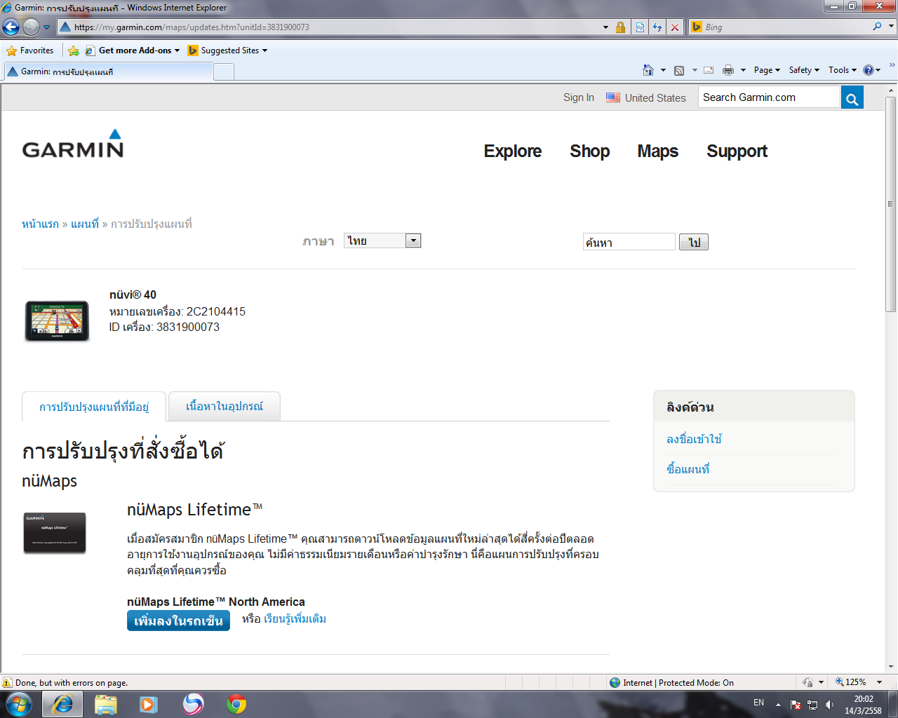Click the Windows Start button
Screen dimensions: 898x718
tap(18, 704)
